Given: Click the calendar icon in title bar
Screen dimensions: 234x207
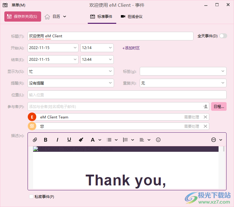Looking at the screenshot, I should (x=5, y=5).
